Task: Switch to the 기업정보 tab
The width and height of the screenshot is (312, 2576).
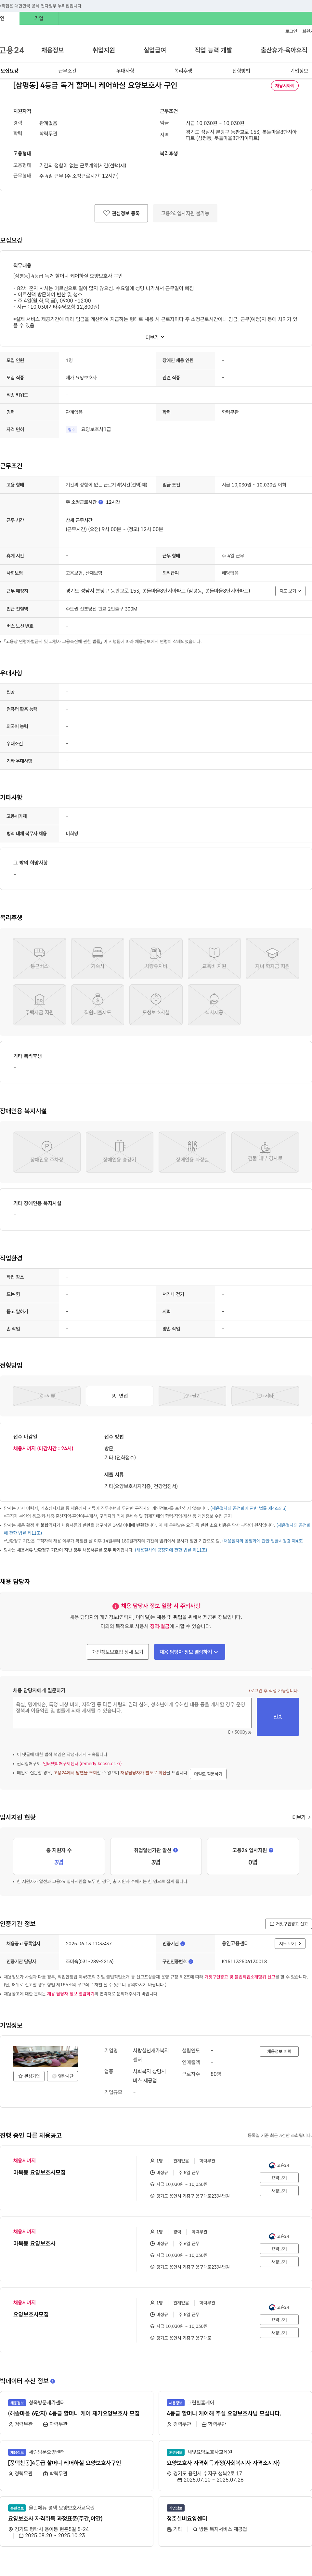Action: click(299, 71)
